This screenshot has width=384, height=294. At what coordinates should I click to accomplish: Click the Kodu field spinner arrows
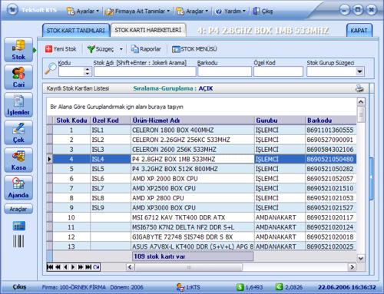[x=88, y=71]
